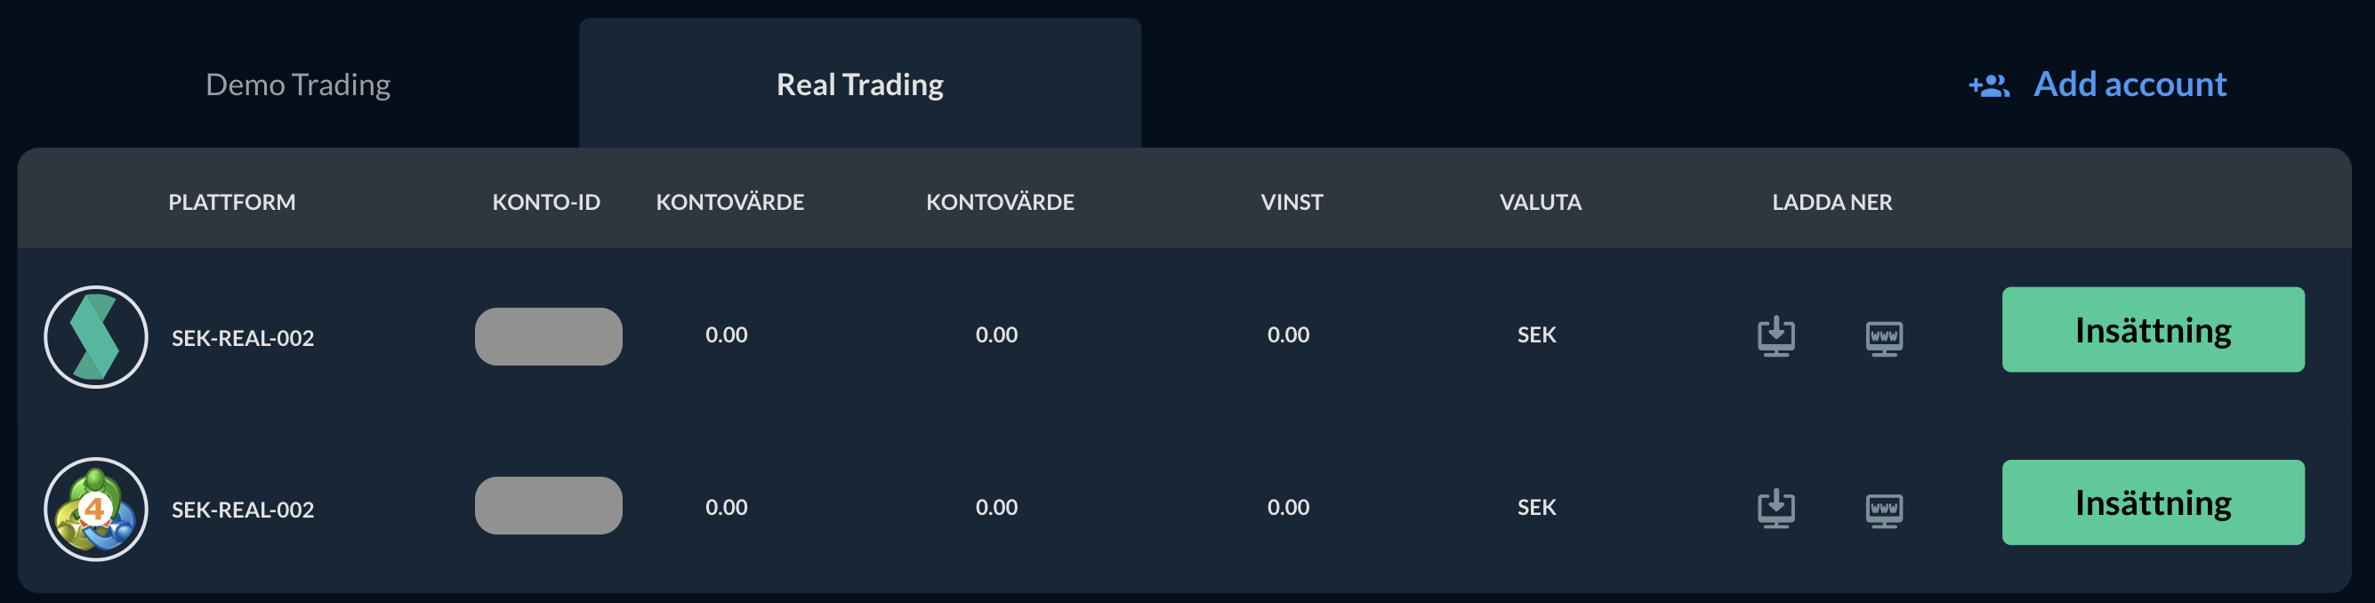
Task: Open the MetaTrader 4 web terminal
Action: click(1884, 510)
